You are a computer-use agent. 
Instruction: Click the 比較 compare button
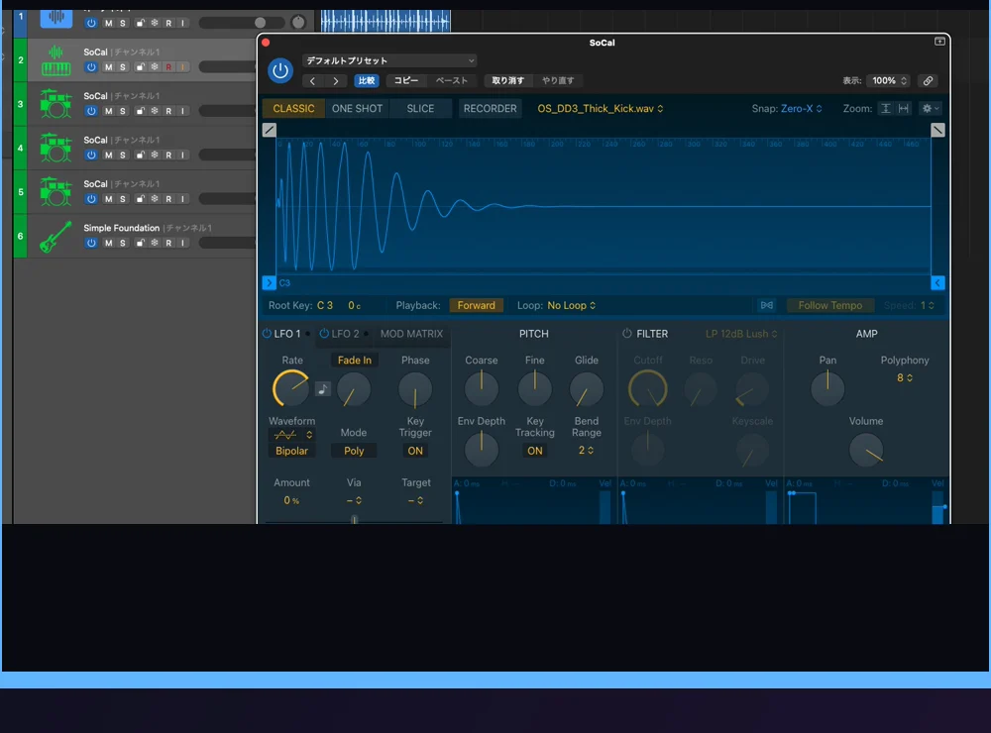[367, 81]
